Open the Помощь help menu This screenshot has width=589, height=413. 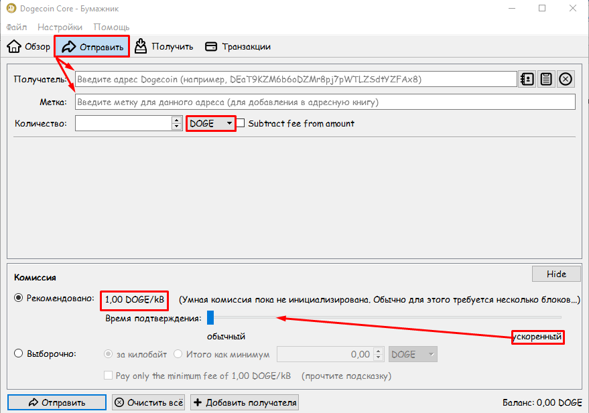(111, 27)
